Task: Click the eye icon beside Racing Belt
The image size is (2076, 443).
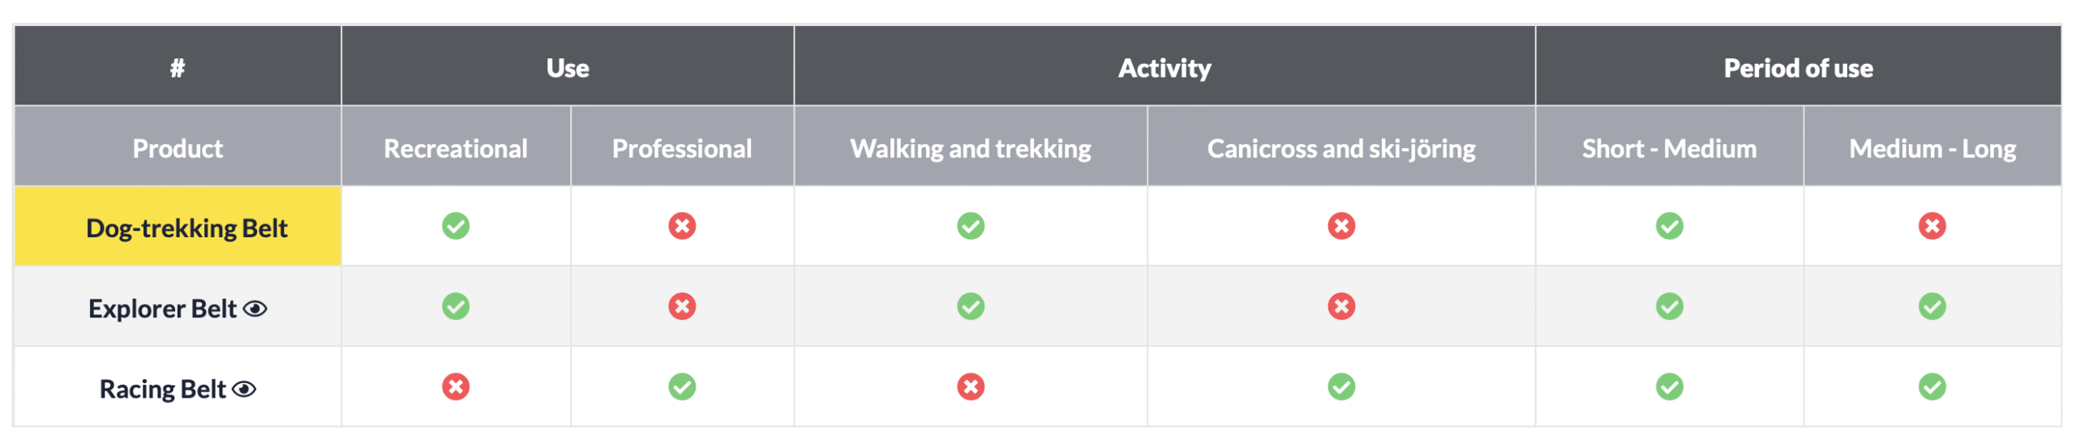Action: 244,389
